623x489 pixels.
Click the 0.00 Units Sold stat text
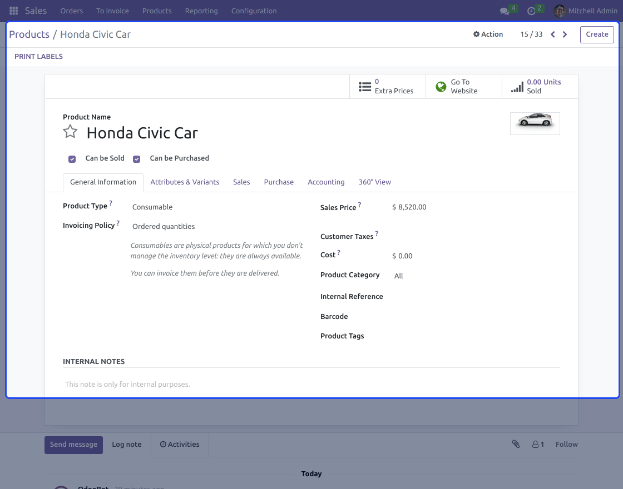pos(544,87)
